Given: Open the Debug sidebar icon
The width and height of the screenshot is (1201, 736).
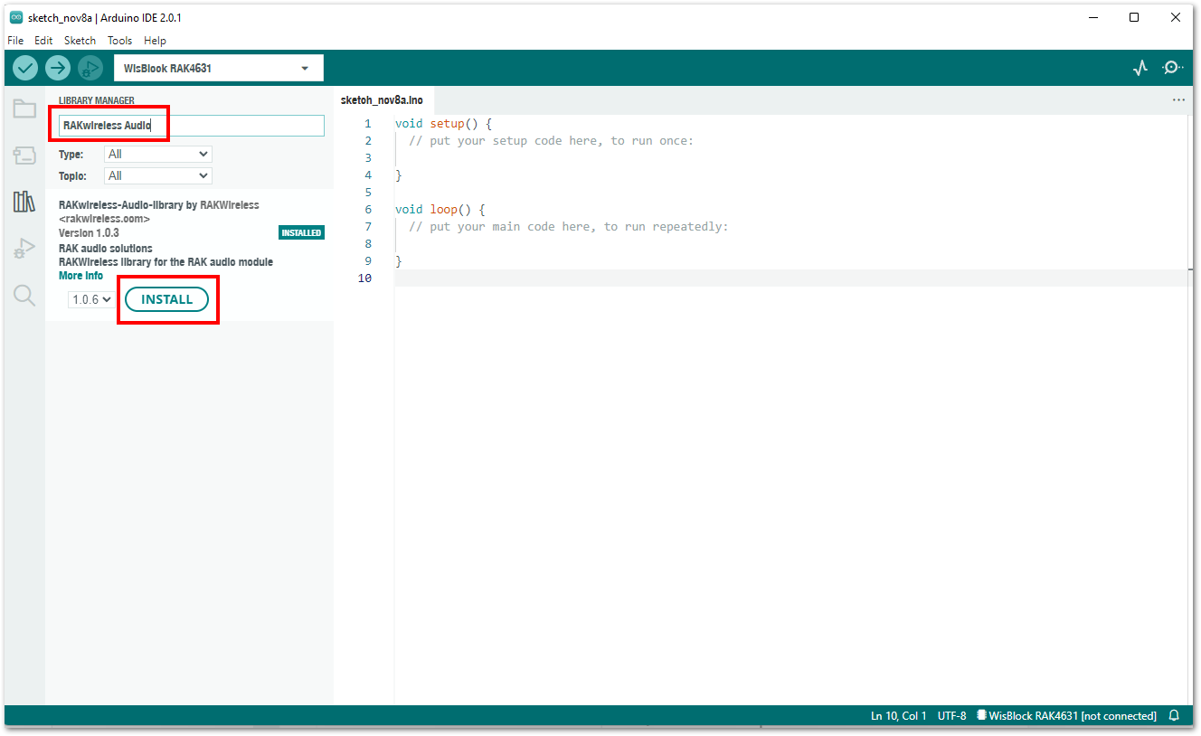Looking at the screenshot, I should coord(24,249).
